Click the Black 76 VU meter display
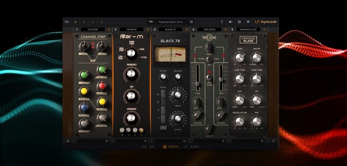This screenshot has height=166, width=347. click(170, 55)
